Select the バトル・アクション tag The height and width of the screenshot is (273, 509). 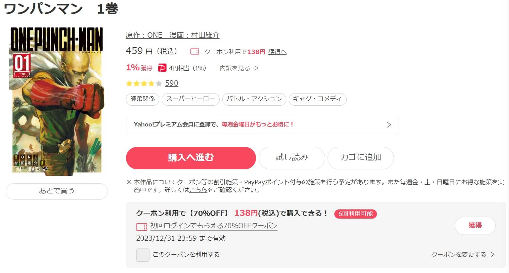pos(254,99)
